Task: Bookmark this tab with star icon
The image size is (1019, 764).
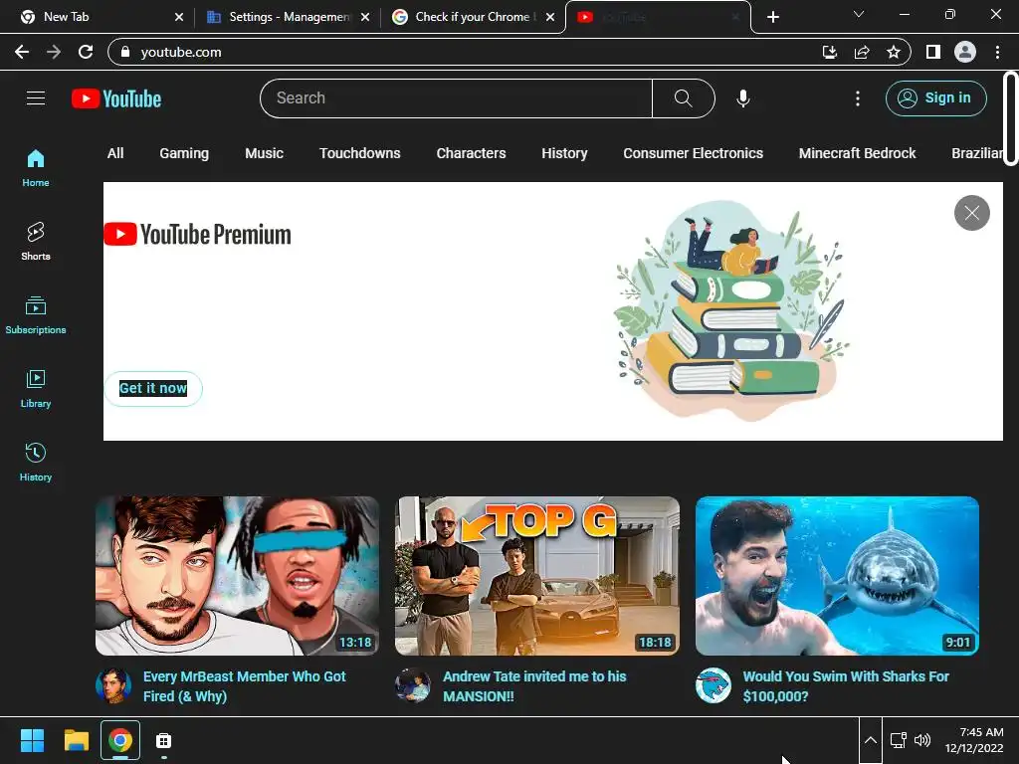Action: (894, 52)
